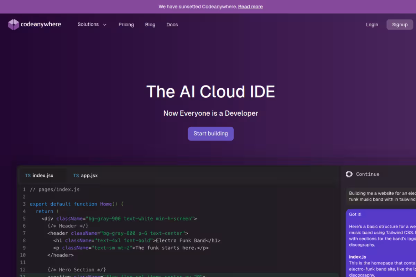The width and height of the screenshot is (416, 277).
Task: Click the div "bg-gray-900 text-white" code line
Action: [119, 218]
